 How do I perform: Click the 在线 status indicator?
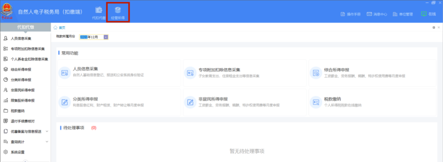(428, 14)
